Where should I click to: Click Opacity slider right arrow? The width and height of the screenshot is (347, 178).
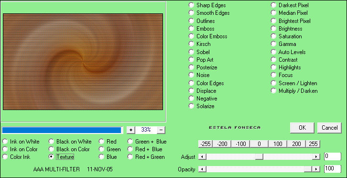[316, 169]
